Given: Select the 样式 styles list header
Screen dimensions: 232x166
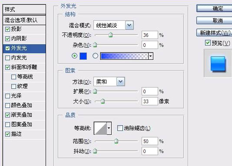Looking at the screenshot, I should coord(24,10).
